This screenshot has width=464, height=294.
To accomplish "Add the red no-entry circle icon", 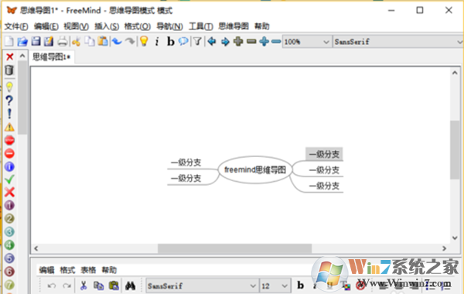I will tap(9, 153).
